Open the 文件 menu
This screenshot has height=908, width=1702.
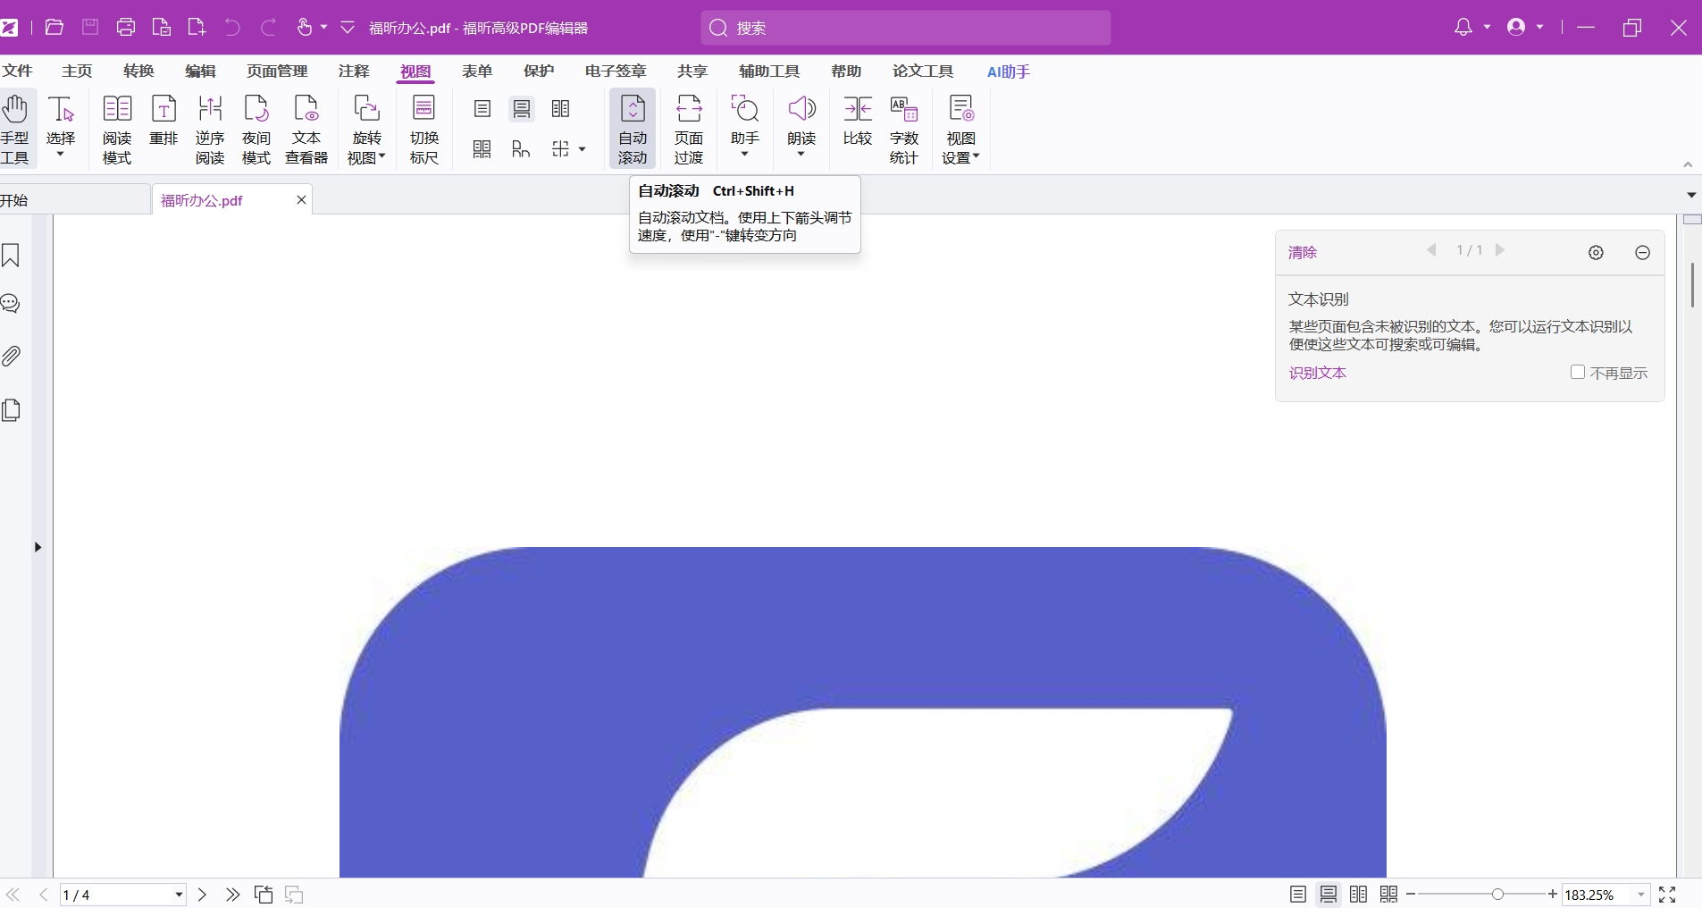point(17,71)
